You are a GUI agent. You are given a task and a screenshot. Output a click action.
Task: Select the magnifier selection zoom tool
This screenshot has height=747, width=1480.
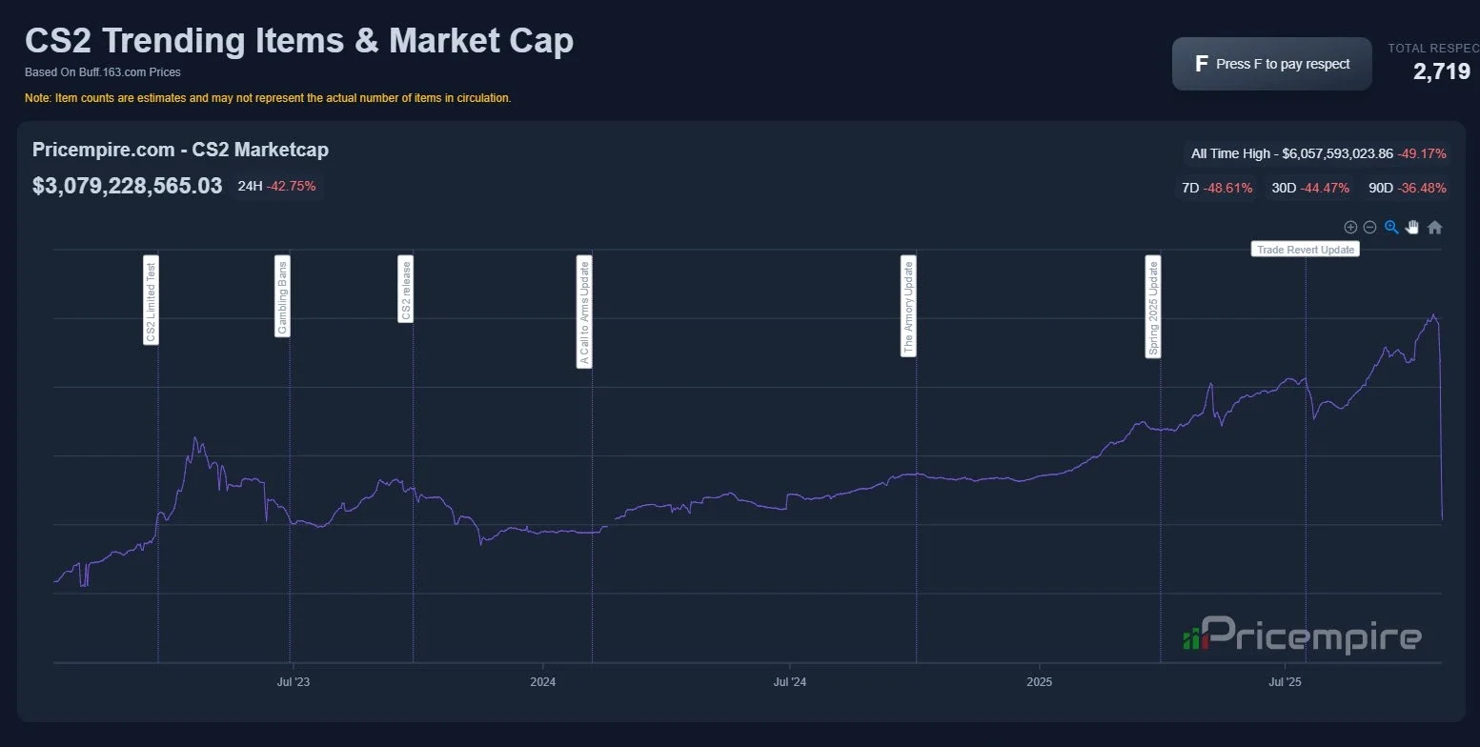point(1391,227)
